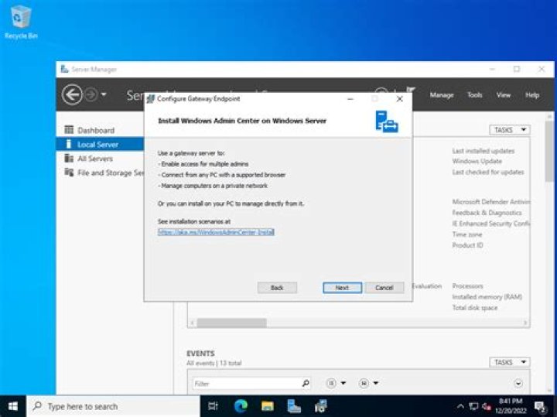Click the File and Storage icon
This screenshot has height=417, width=557.
[69, 173]
